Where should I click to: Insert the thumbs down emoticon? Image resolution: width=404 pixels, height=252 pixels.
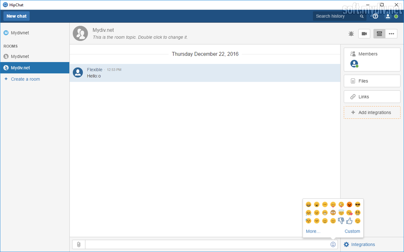pyautogui.click(x=341, y=221)
